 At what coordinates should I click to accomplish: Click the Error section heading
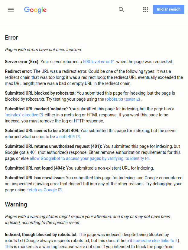(11, 37)
